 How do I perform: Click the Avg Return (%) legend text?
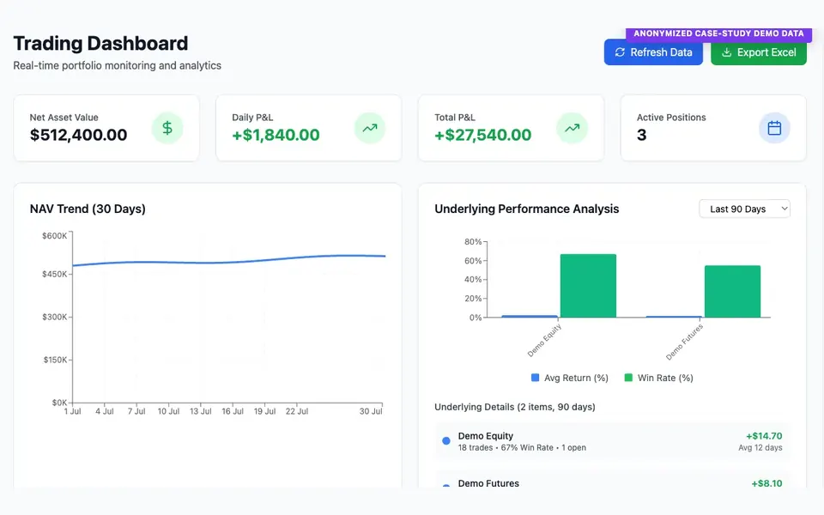click(x=576, y=378)
